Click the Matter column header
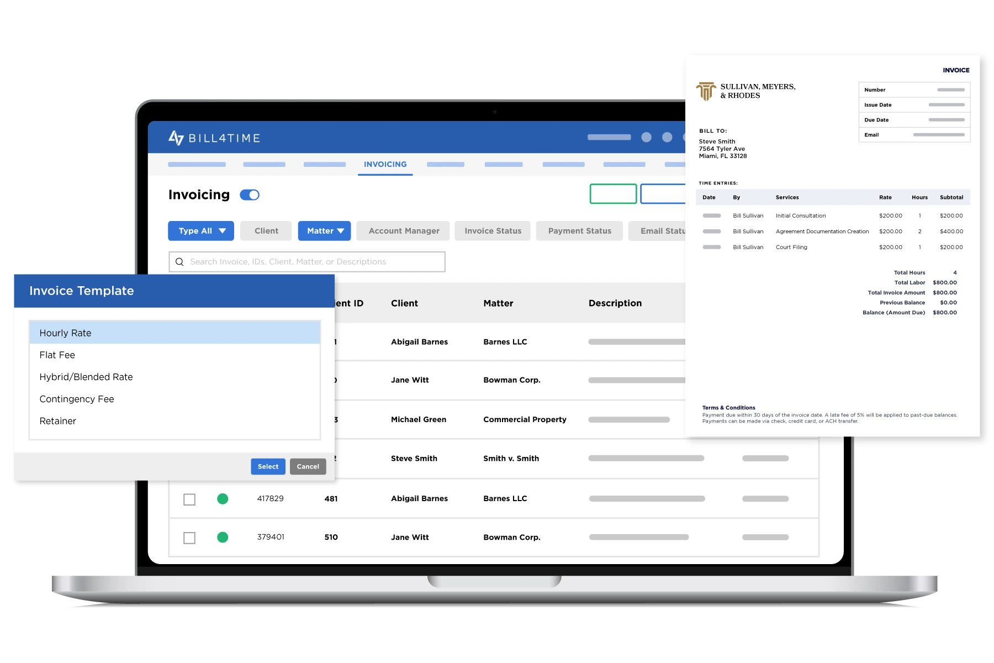994x663 pixels. [498, 303]
